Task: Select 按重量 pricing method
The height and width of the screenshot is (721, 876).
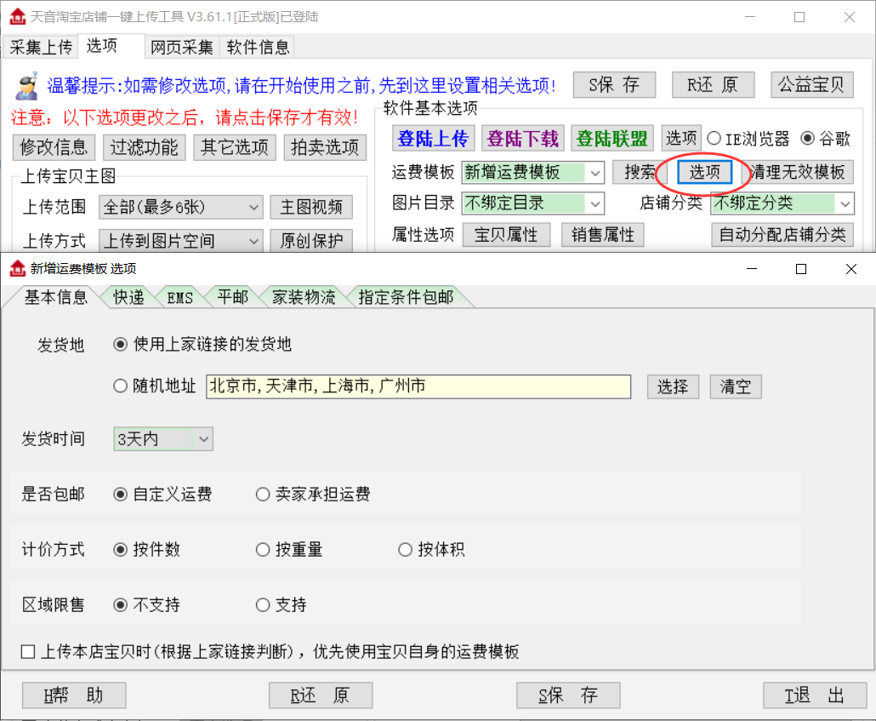Action: coord(263,550)
